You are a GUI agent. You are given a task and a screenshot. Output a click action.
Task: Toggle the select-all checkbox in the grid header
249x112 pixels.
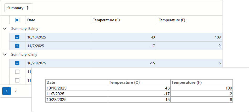(17, 20)
